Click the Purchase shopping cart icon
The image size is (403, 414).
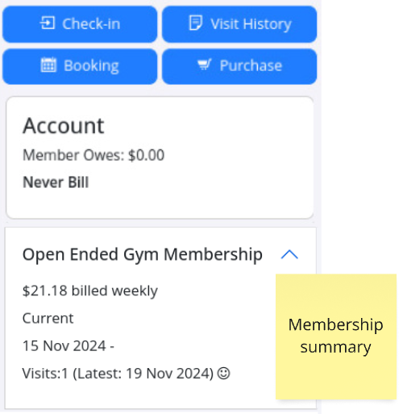pyautogui.click(x=205, y=65)
